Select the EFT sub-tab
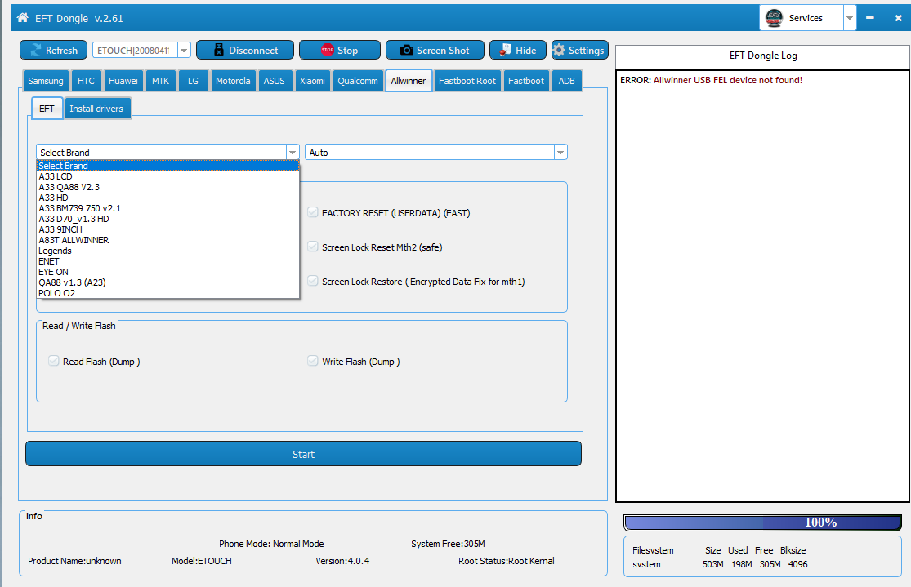The width and height of the screenshot is (911, 587). [47, 109]
